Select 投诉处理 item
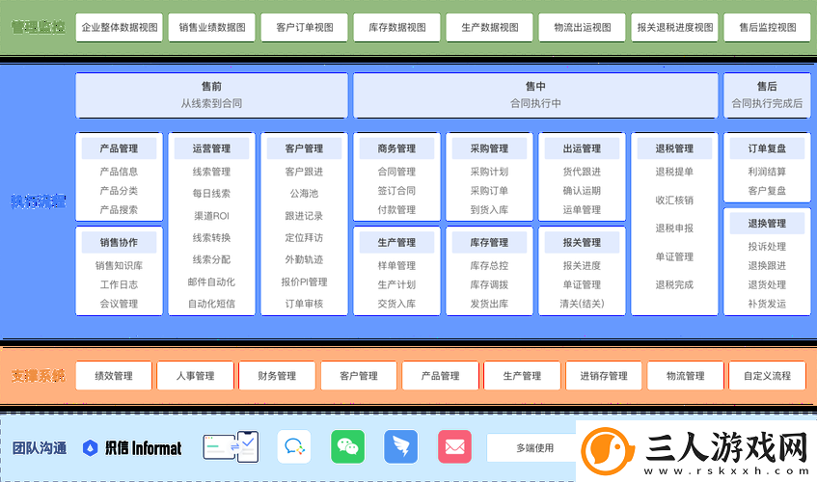Screen dimensions: 817x482 click(767, 247)
